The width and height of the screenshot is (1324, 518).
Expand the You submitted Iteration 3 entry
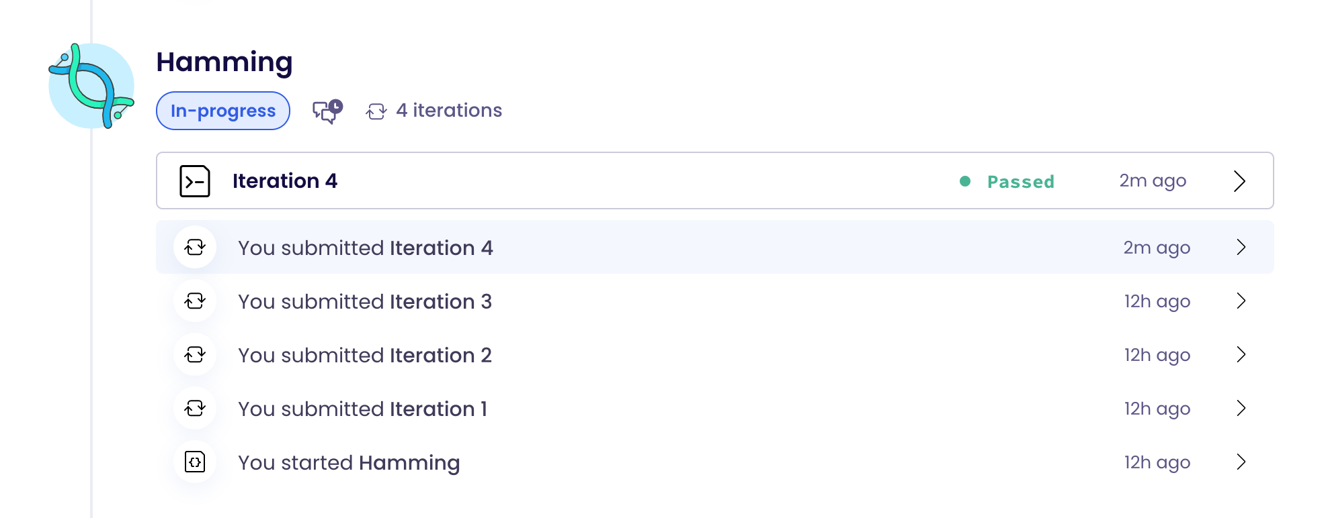point(1242,301)
